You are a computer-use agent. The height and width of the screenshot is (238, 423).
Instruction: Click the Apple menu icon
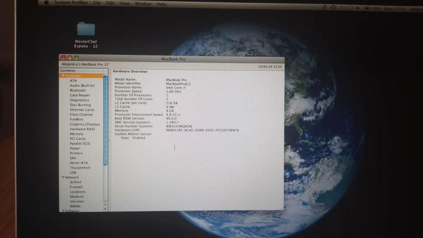(x=46, y=3)
